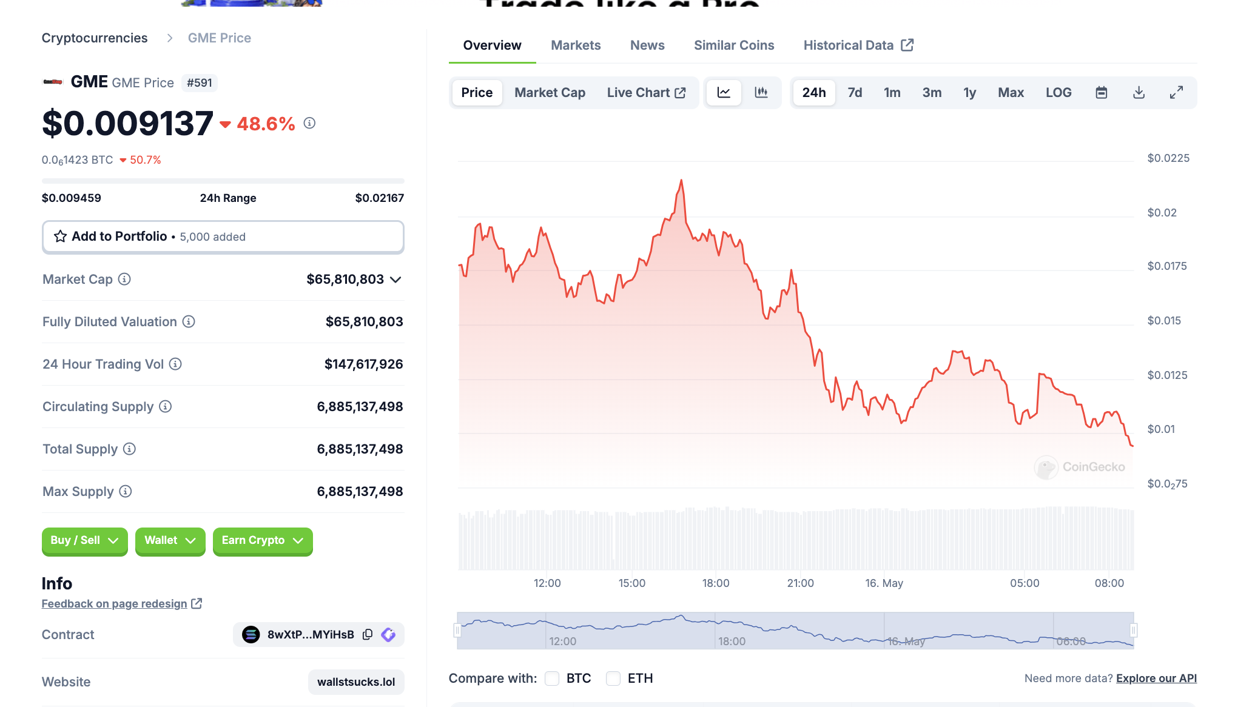Copy the contract address
The width and height of the screenshot is (1235, 707).
pyautogui.click(x=368, y=634)
